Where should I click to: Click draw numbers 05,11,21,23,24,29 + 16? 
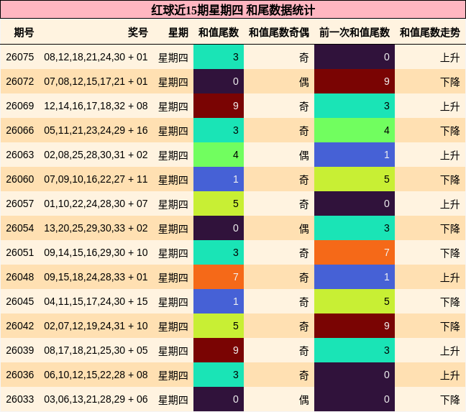tap(96, 130)
